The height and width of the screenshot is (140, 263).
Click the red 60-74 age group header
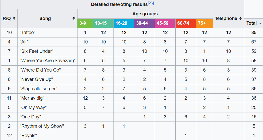[186, 23]
